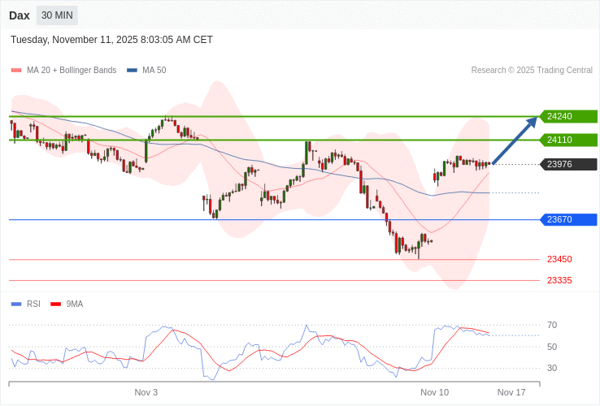
Task: Click the 23335 support level label
Action: (559, 281)
